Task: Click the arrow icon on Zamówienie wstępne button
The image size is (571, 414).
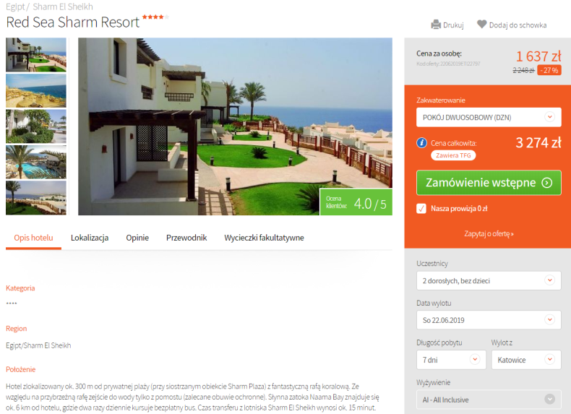Action: 547,182
